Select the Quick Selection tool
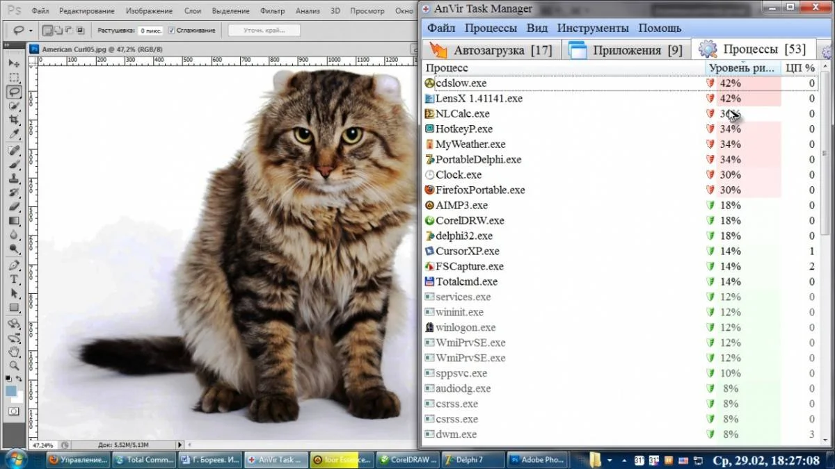The image size is (835, 469). [x=14, y=106]
